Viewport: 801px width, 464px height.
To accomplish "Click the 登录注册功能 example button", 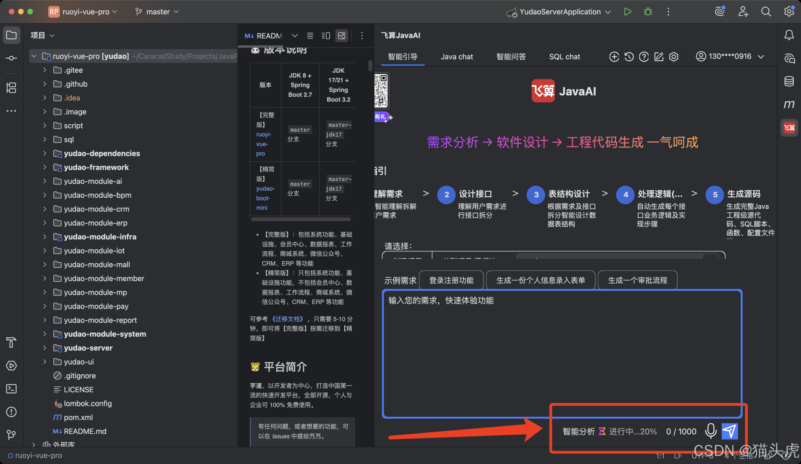I will [452, 280].
